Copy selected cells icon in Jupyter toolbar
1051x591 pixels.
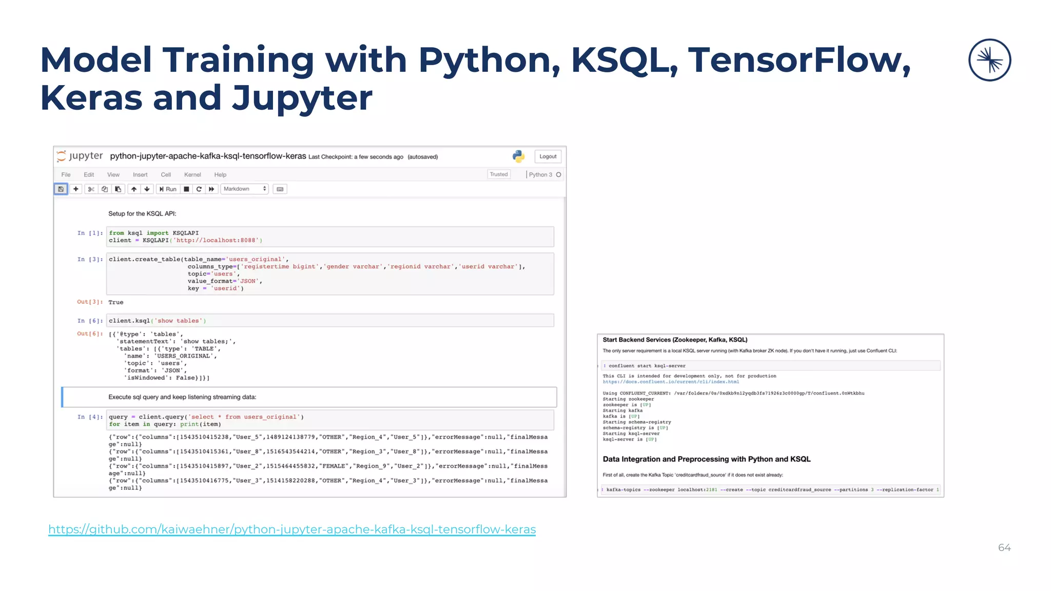click(105, 189)
